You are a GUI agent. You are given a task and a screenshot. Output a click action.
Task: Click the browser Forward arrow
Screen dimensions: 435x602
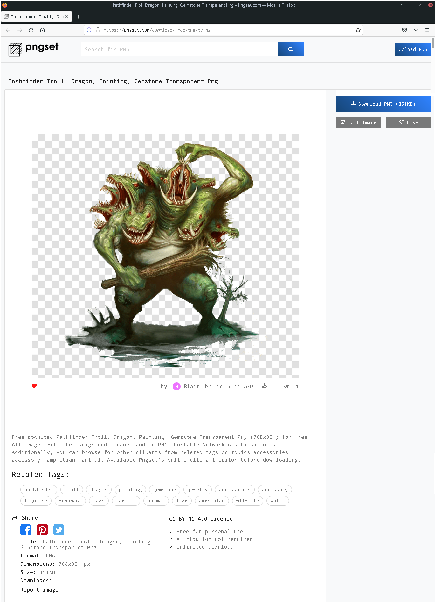pyautogui.click(x=20, y=30)
